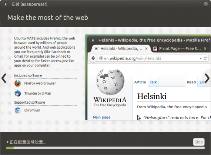Click the Front Page tab favicon

coord(155,49)
